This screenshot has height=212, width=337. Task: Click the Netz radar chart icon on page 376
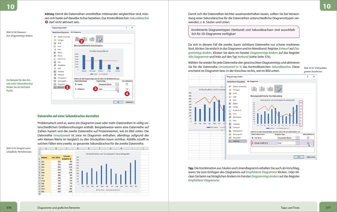coord(55,68)
